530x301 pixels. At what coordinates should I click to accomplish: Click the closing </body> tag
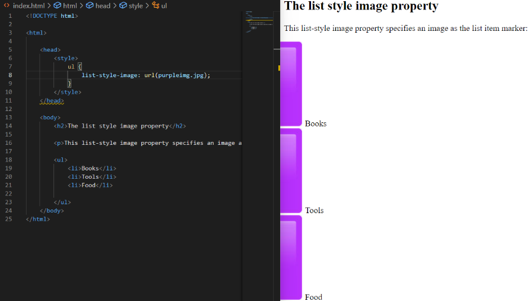pyautogui.click(x=52, y=210)
